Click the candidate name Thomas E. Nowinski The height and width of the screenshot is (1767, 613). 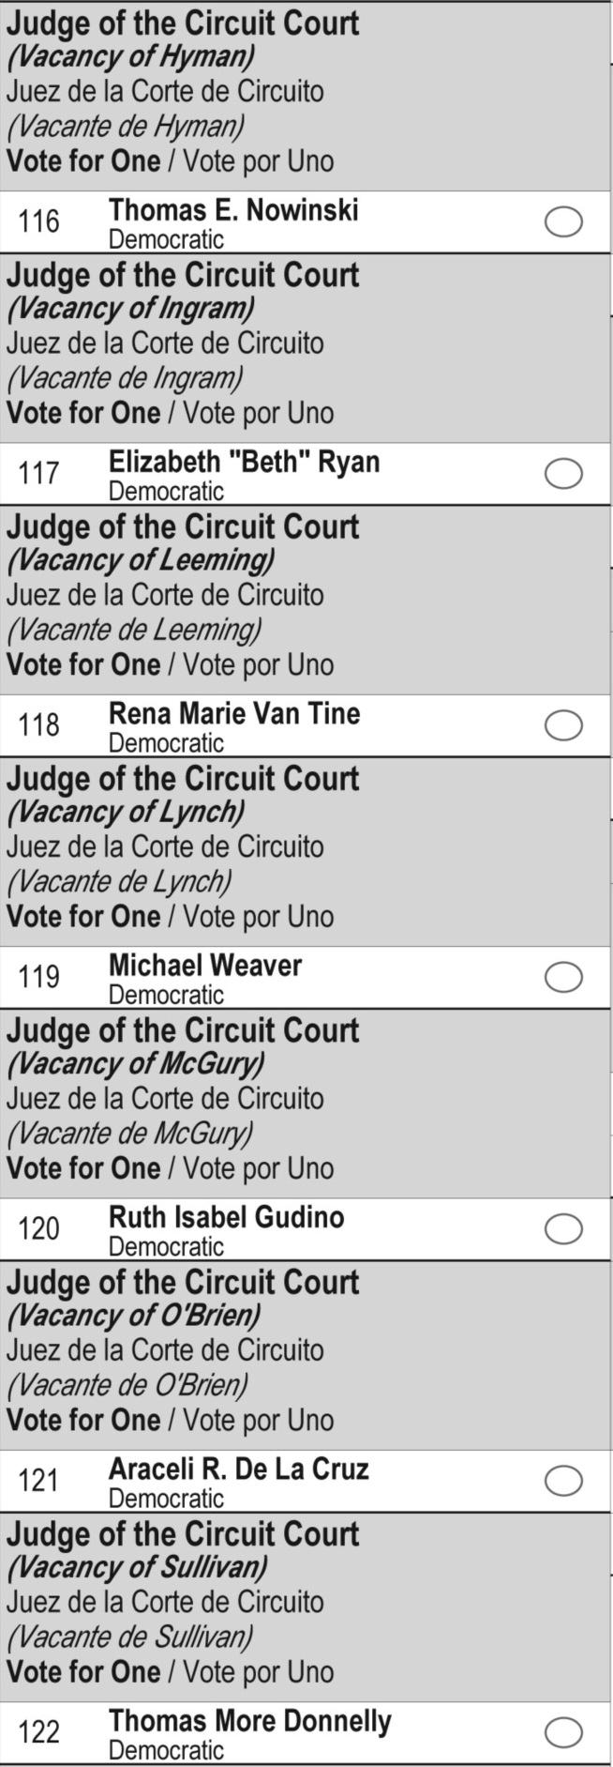pos(233,210)
